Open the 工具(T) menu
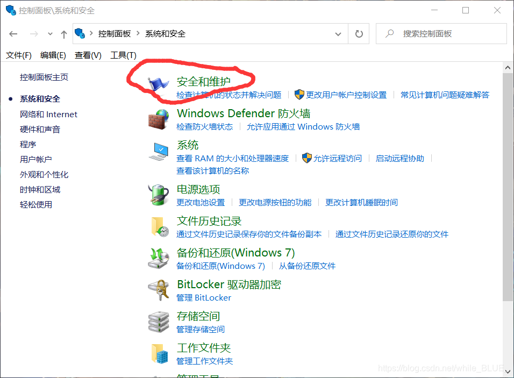The image size is (514, 378). [x=123, y=54]
